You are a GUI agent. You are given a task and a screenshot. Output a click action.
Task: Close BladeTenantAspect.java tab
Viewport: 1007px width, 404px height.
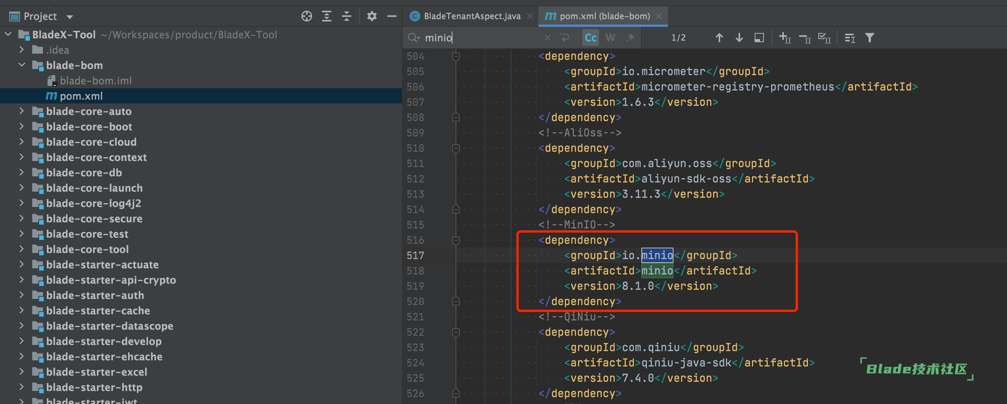pos(530,16)
